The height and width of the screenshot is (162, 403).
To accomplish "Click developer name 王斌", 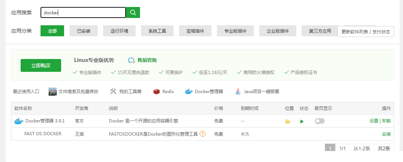I will 80,134.
